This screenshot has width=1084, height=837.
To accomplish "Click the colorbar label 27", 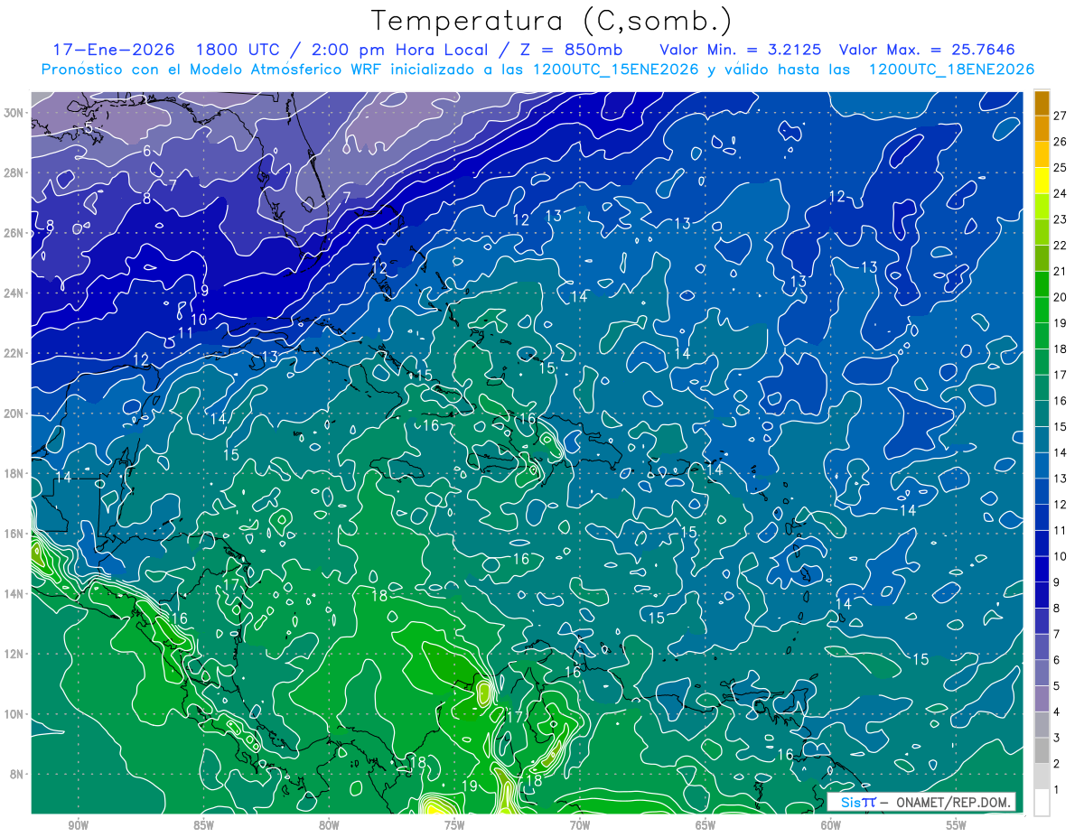I will [1061, 116].
